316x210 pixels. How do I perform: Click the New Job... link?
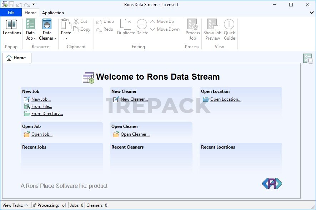(x=41, y=99)
